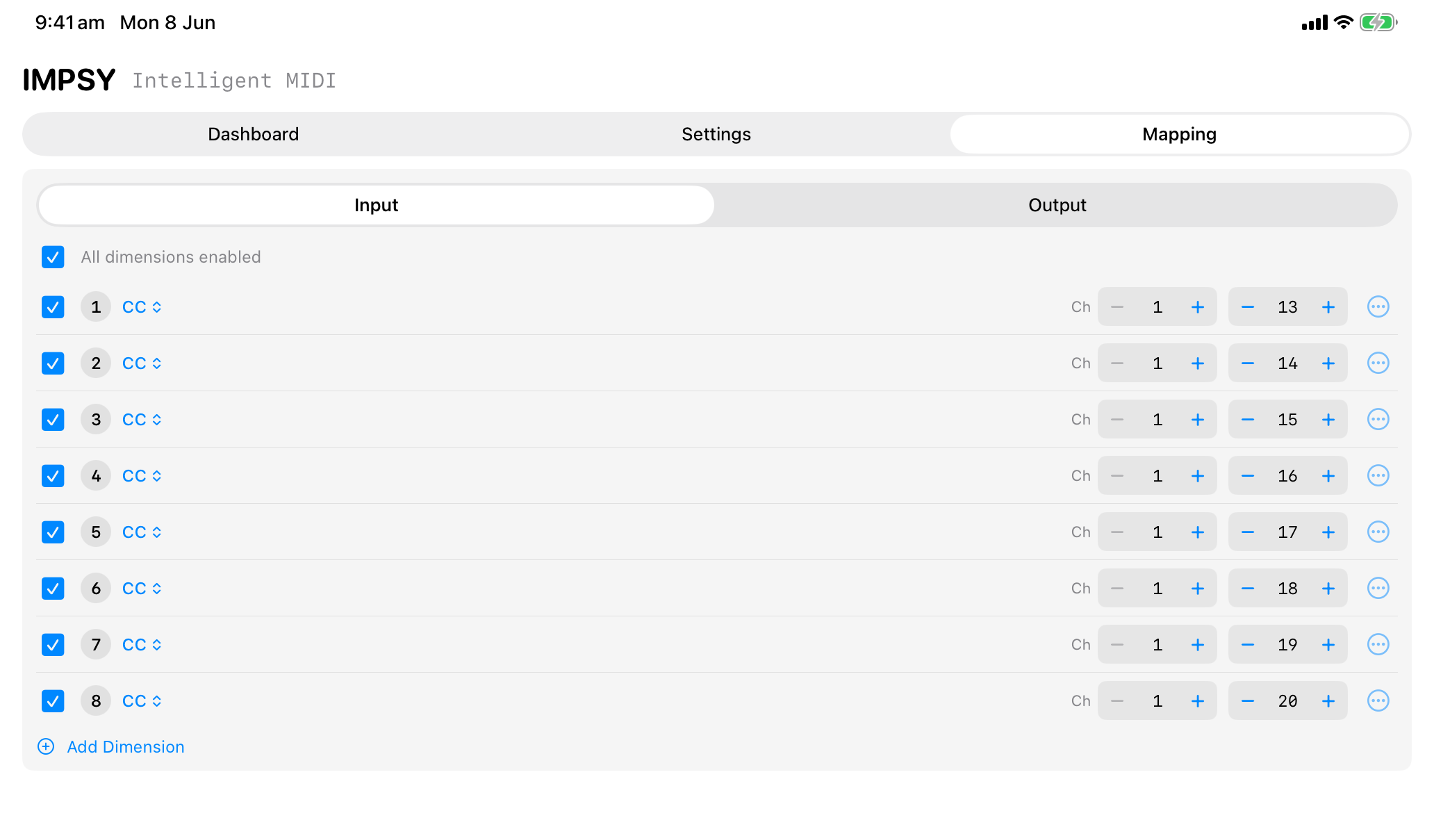Open more options for dimension 6
The width and height of the screenshot is (1434, 820).
click(x=1378, y=588)
